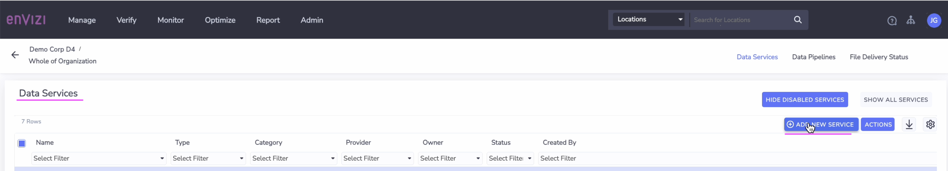This screenshot has width=948, height=171.
Task: Open the Manage menu
Action: [82, 20]
